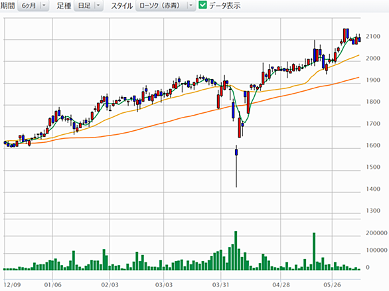Click the 1900 price axis label
This screenshot has height=291, width=389.
[373, 80]
